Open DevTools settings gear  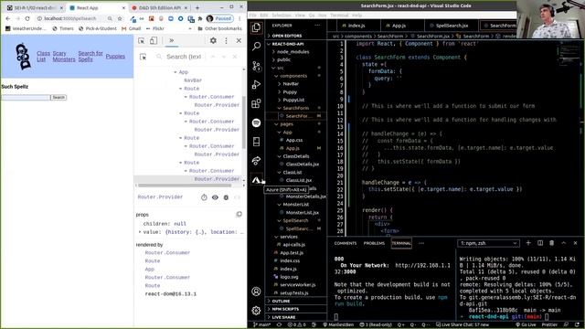213,40
